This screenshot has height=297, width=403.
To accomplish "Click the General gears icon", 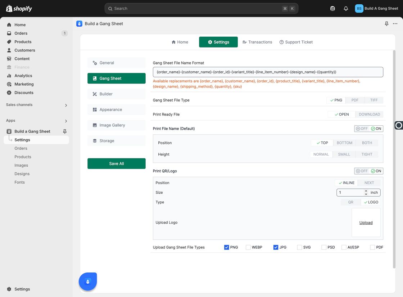I will [95, 63].
